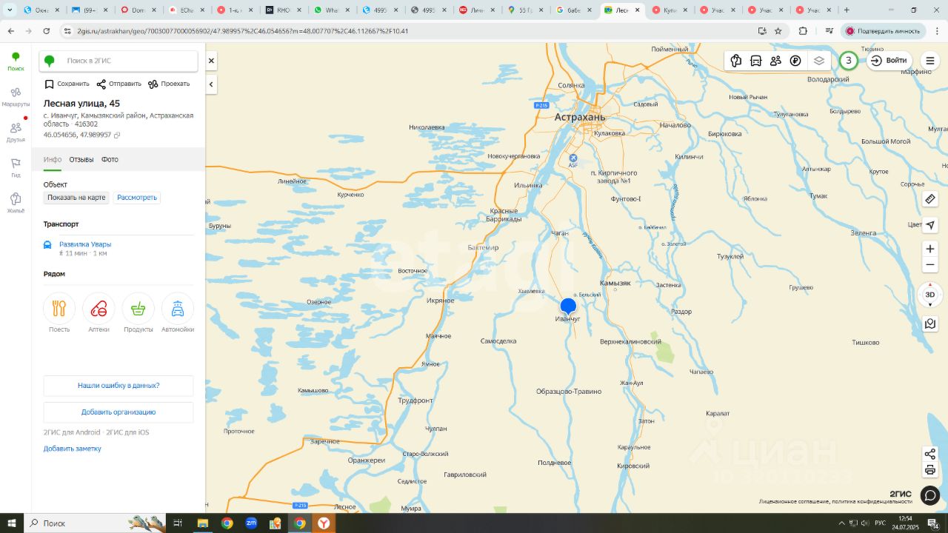Screen dimensions: 948x533
Task: Open the Zoom app from the taskbar
Action: [251, 523]
